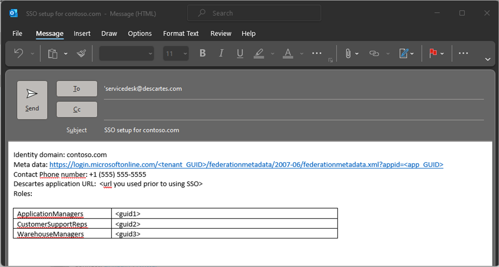The width and height of the screenshot is (499, 267).
Task: Select the Format Painter icon
Action: (81, 53)
